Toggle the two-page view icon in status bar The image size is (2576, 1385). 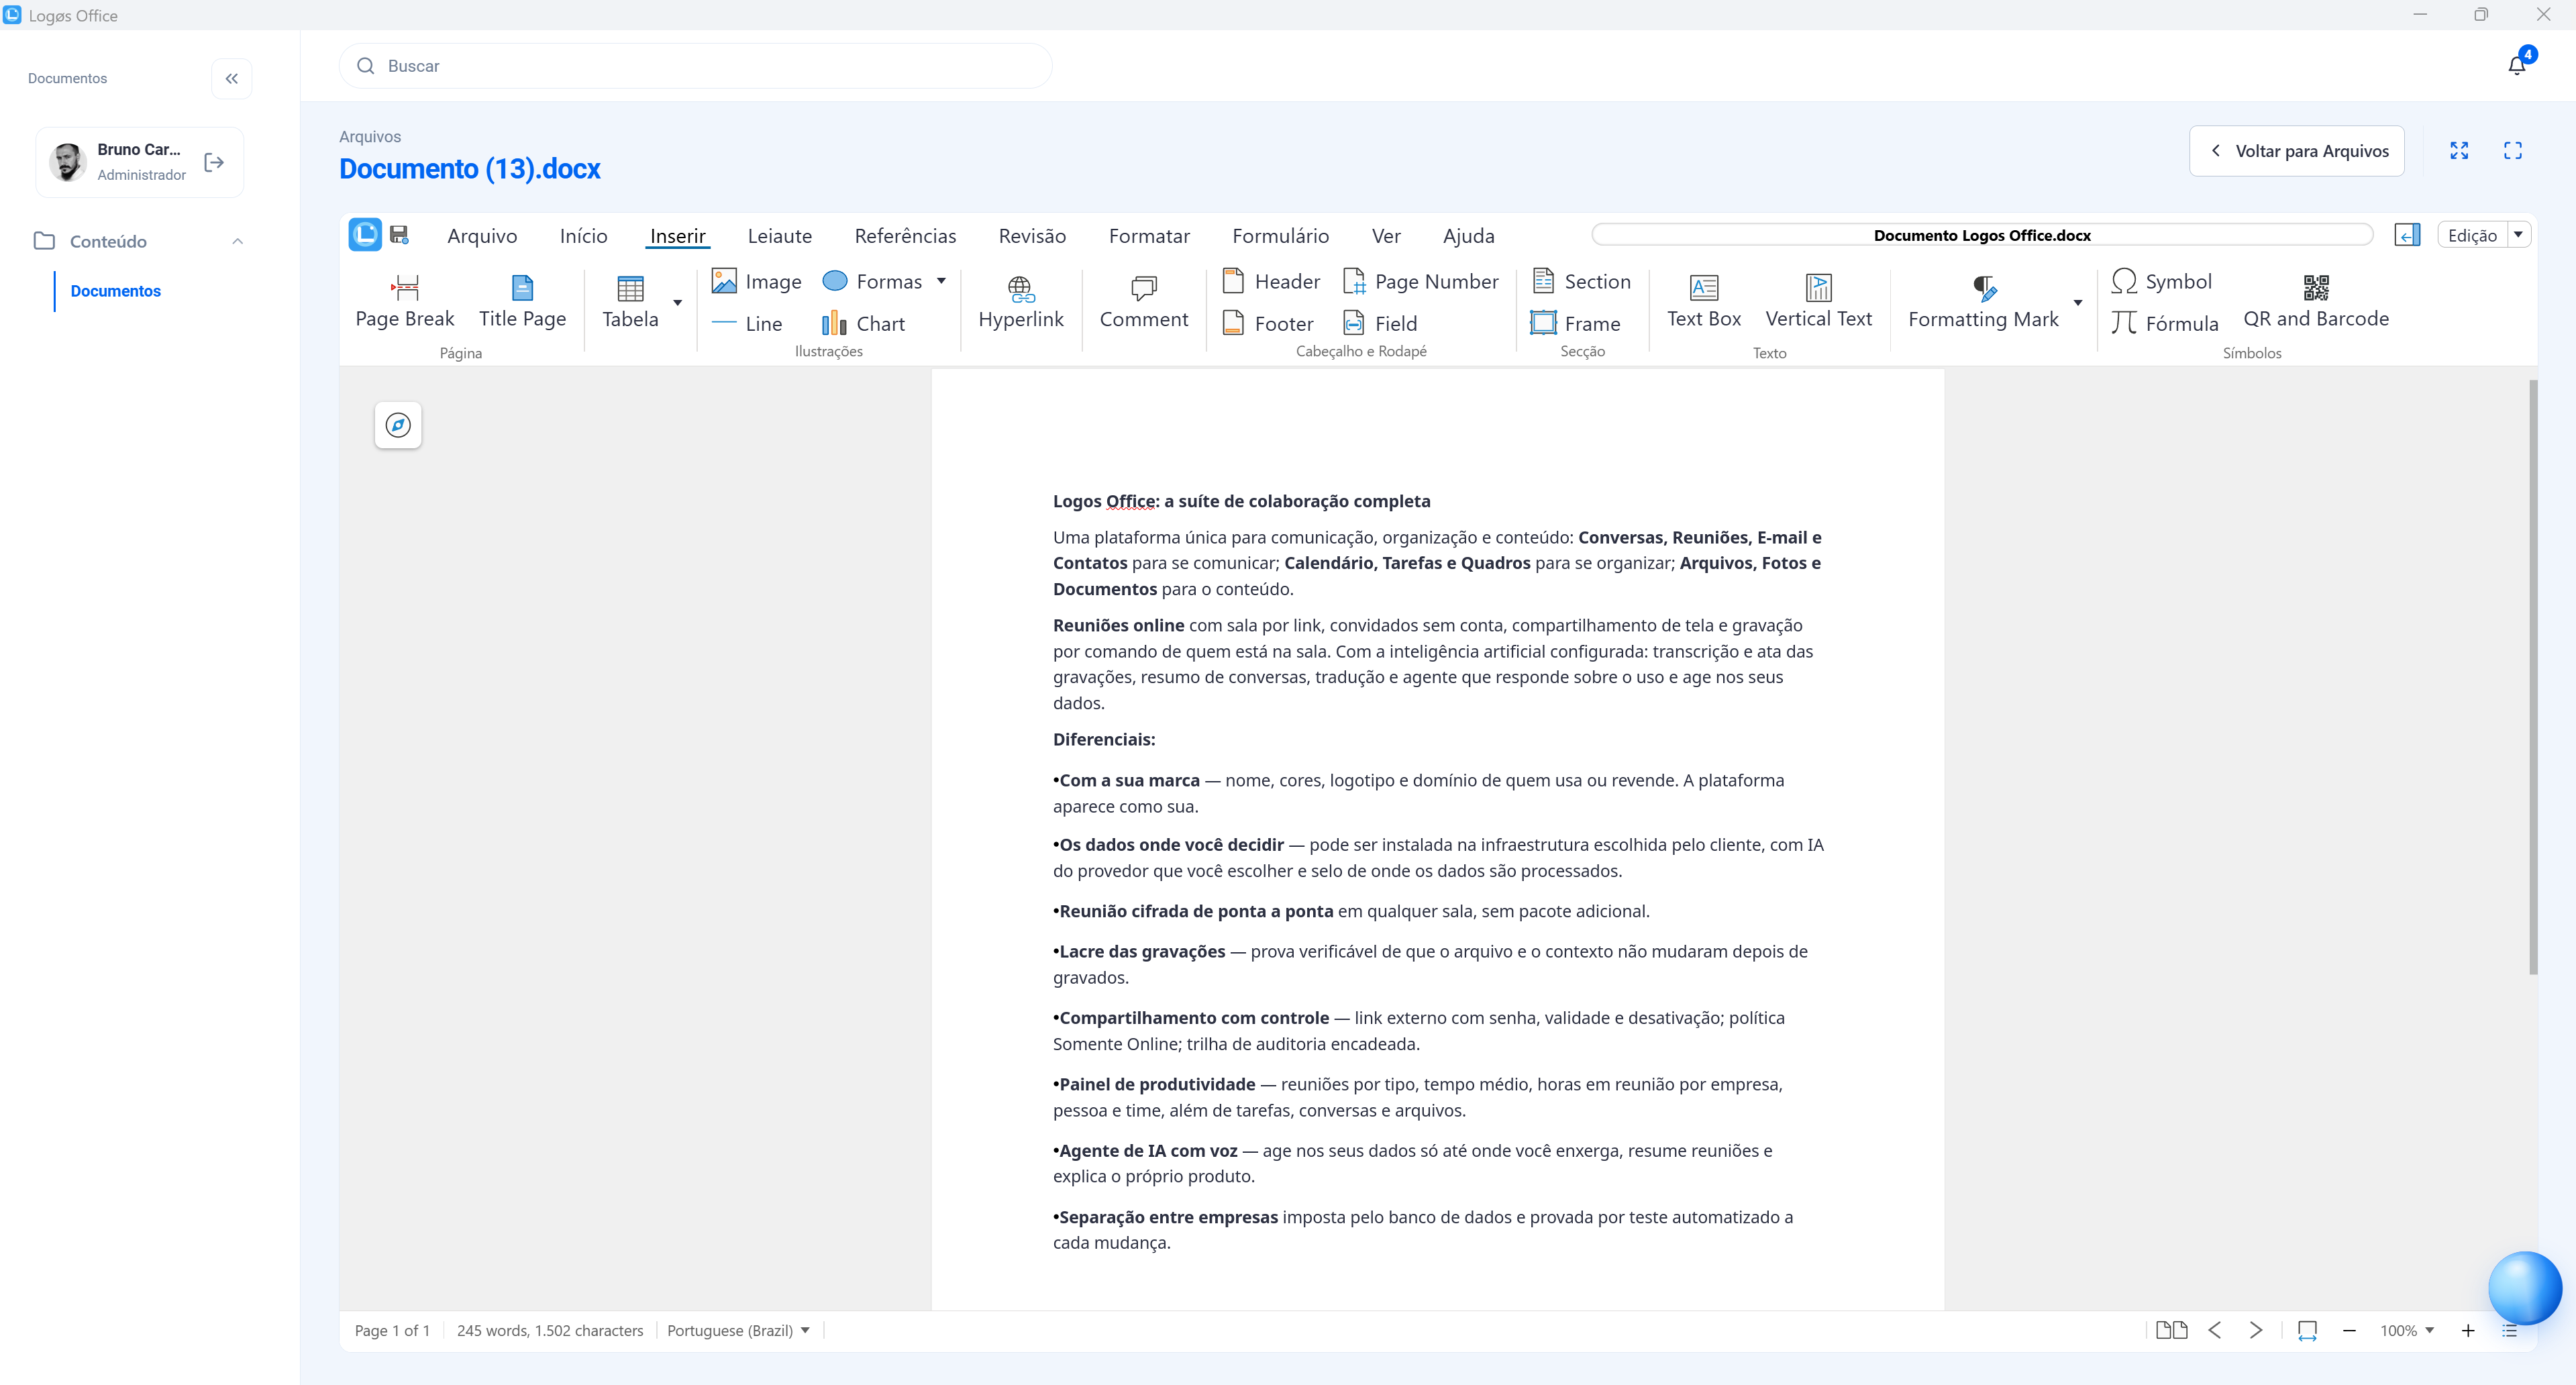[2171, 1330]
